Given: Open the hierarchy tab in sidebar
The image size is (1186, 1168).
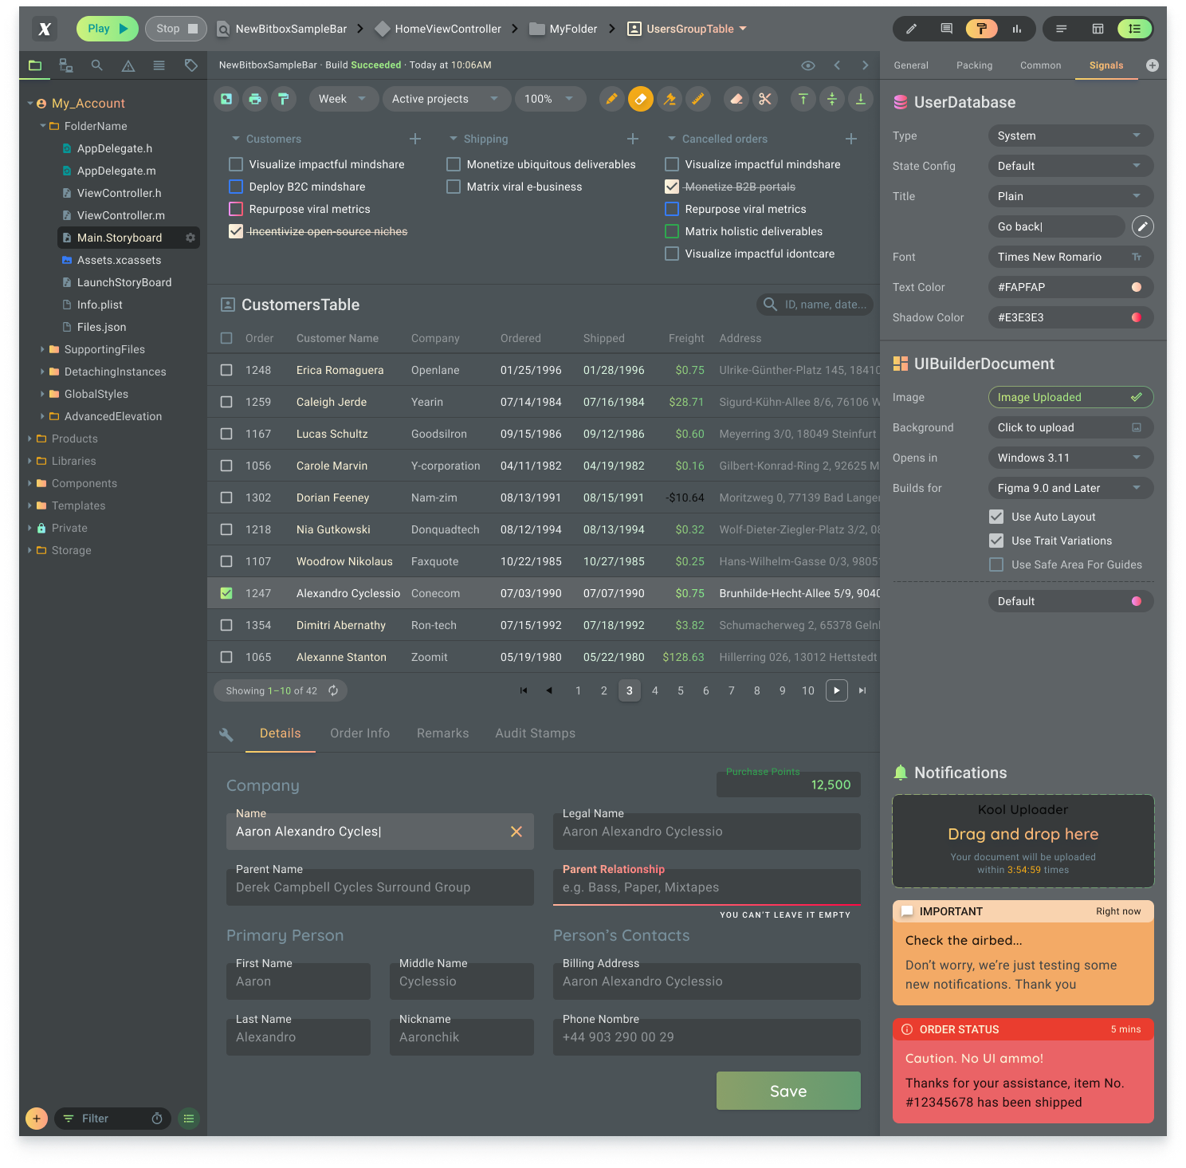Looking at the screenshot, I should point(66,65).
